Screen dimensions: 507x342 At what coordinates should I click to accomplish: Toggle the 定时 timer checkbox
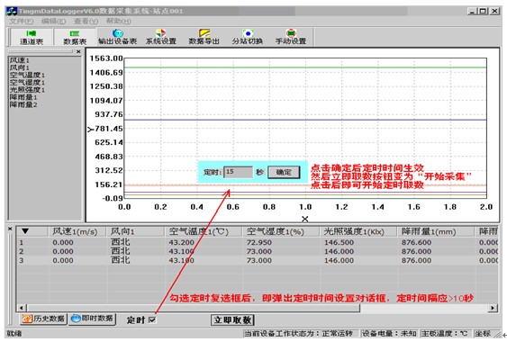152,319
